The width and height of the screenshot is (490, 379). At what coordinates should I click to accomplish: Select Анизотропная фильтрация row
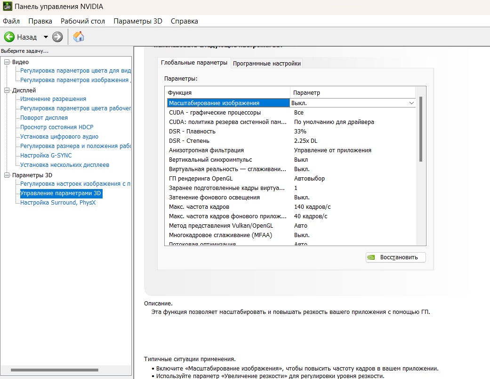(x=291, y=150)
